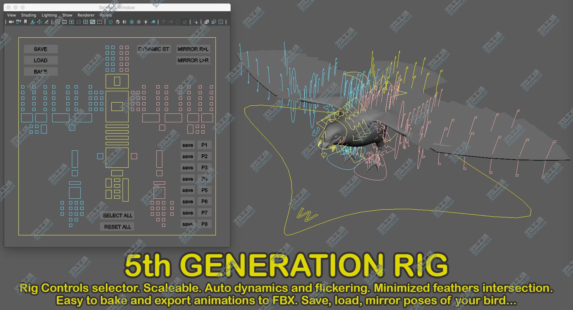Toggle the viewport Grid icon
Viewport: 573px width, 310px height.
(57, 22)
